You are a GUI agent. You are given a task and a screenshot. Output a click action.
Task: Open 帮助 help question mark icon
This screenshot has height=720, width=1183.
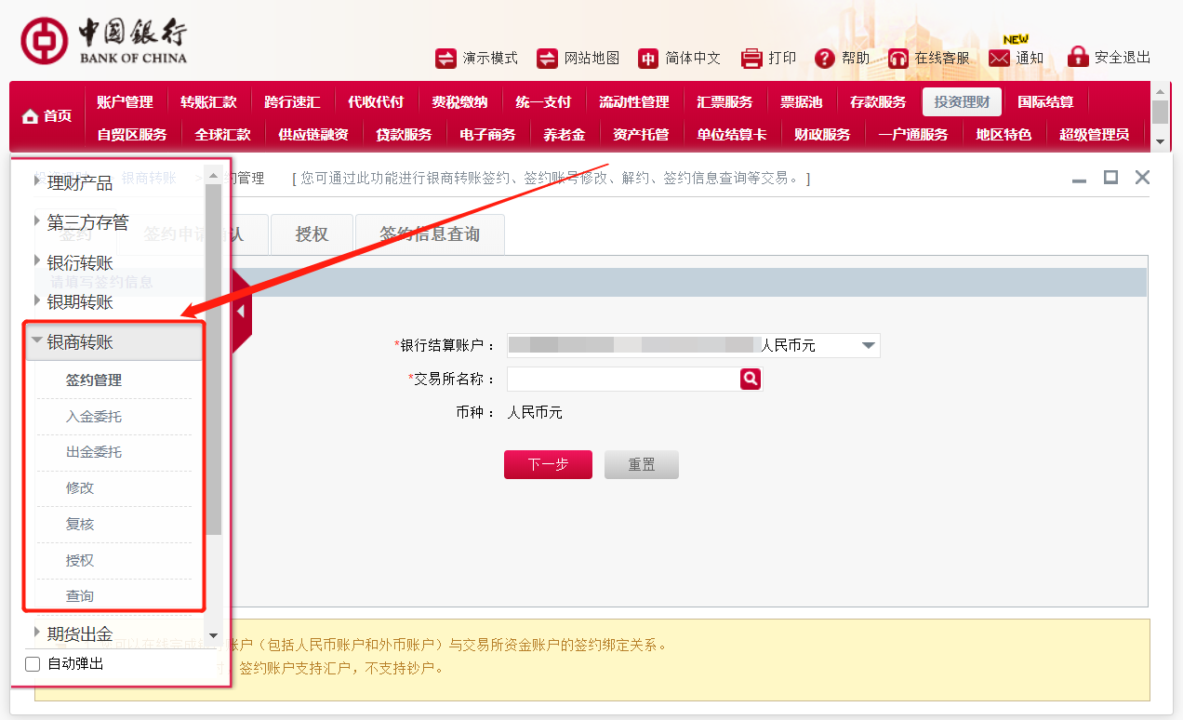[x=824, y=58]
